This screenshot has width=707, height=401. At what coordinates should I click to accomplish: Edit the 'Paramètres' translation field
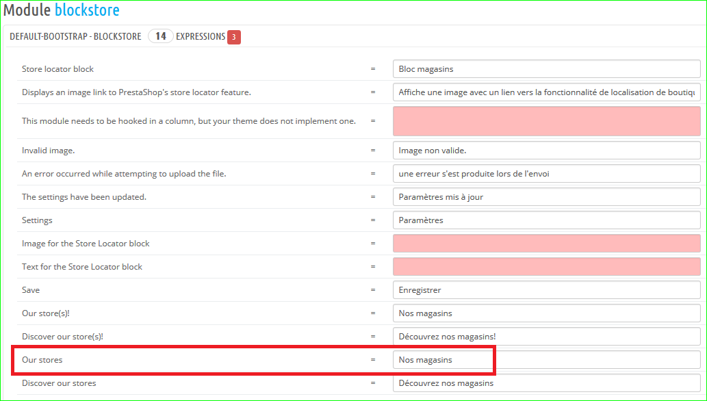(546, 220)
